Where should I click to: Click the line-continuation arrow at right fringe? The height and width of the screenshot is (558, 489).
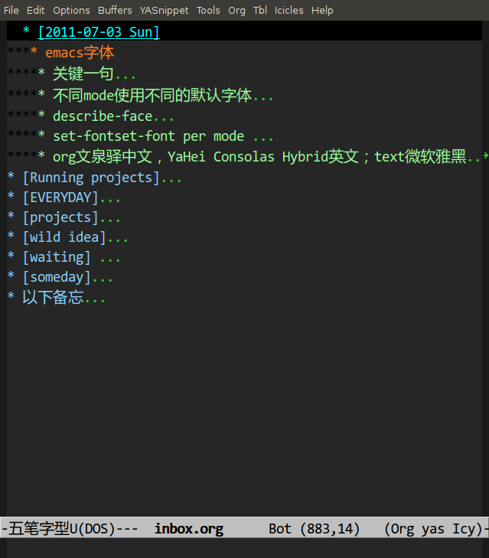tap(485, 155)
